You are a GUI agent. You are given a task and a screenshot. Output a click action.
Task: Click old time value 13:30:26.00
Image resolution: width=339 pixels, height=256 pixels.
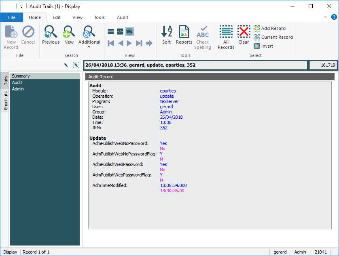(172, 191)
